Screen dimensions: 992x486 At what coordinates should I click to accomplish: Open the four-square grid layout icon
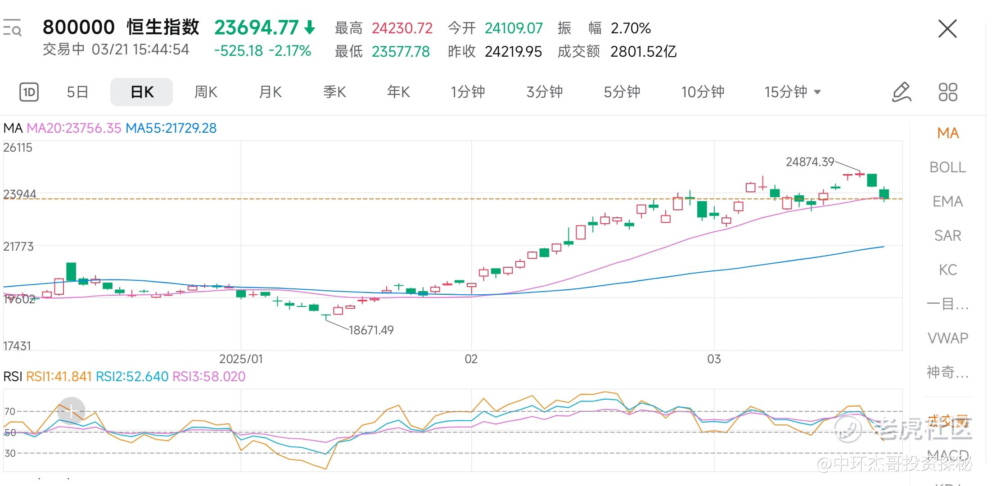pos(948,92)
